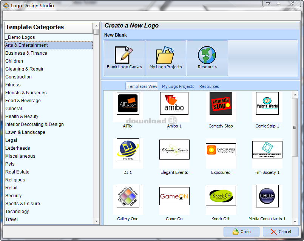The height and width of the screenshot is (241, 304).
Task: Click category list scroll down arrow
Action: 96,221
